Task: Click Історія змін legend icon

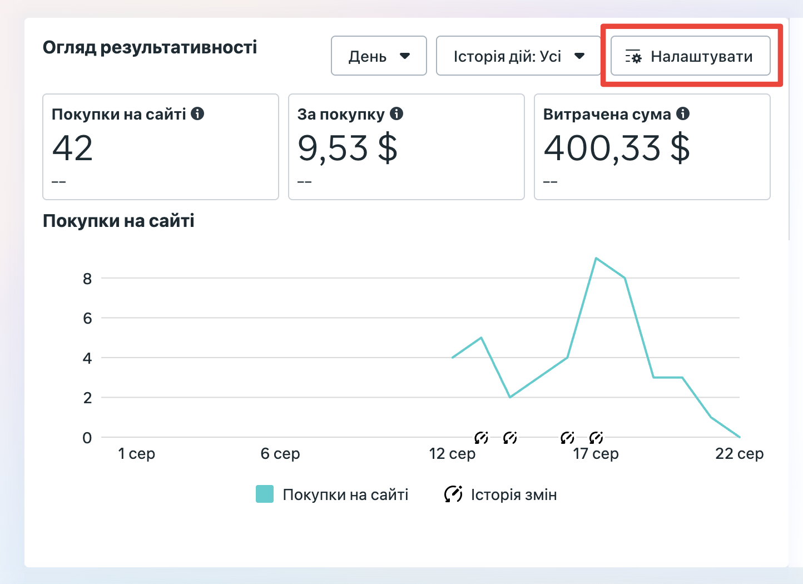Action: tap(453, 494)
